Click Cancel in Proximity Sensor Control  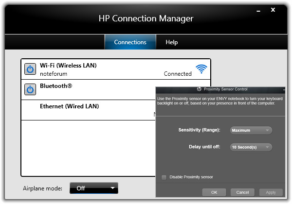242,192
